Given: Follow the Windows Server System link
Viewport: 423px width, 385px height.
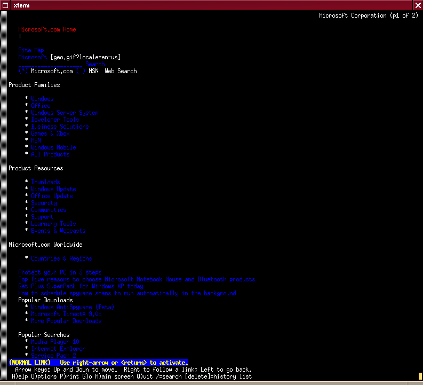Looking at the screenshot, I should coord(65,113).
